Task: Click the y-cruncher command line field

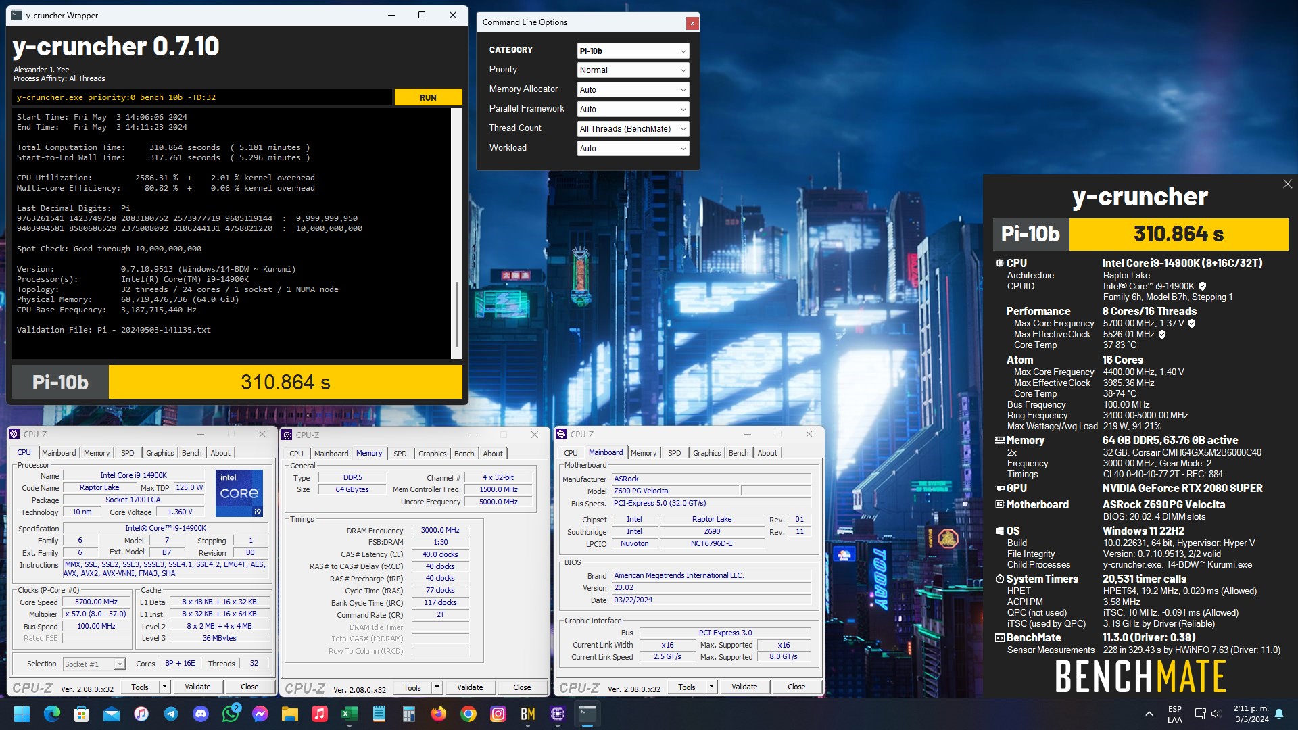Action: 201,97
